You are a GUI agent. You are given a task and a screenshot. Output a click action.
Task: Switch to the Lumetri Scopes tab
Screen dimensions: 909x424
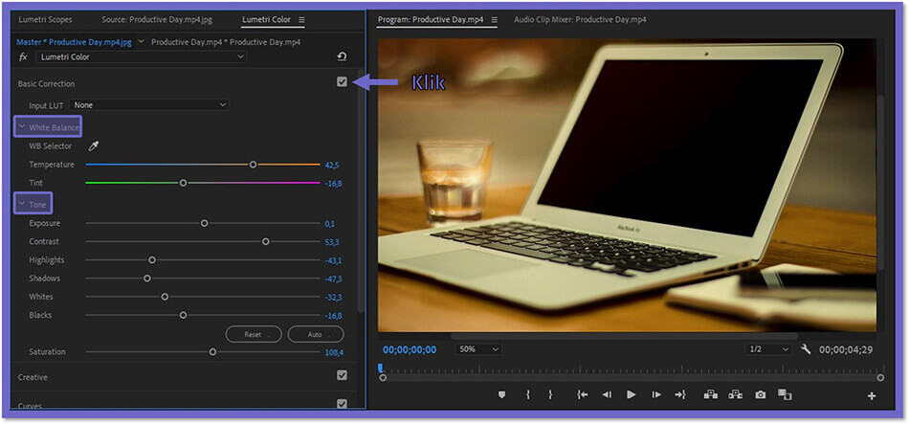[45, 20]
